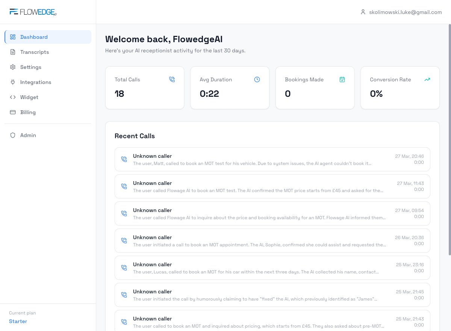Click the Avg Duration clock icon
Image resolution: width=451 pixels, height=331 pixels.
tap(257, 79)
